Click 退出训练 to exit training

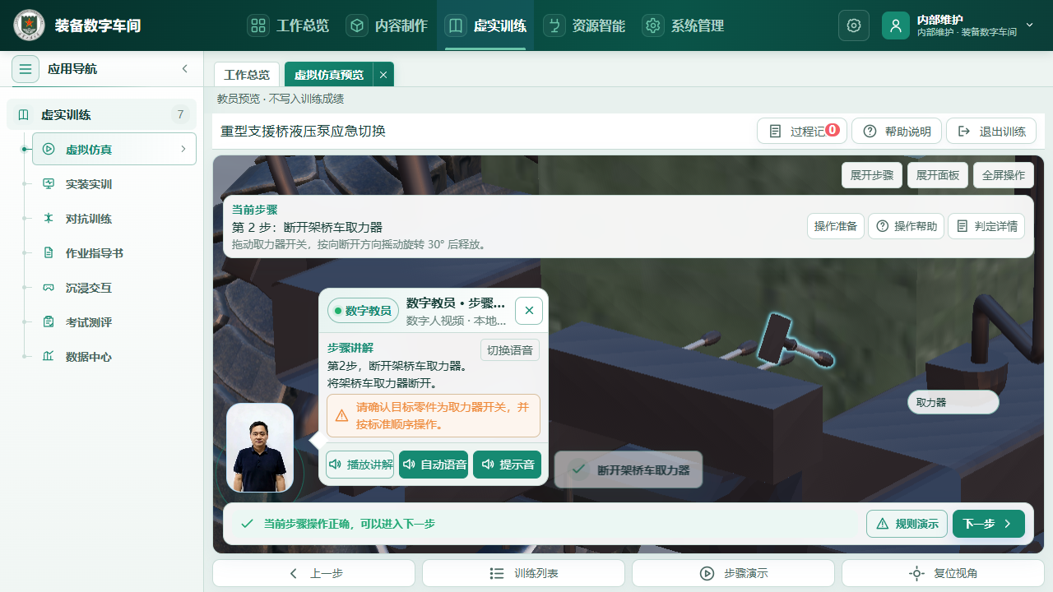click(x=991, y=132)
